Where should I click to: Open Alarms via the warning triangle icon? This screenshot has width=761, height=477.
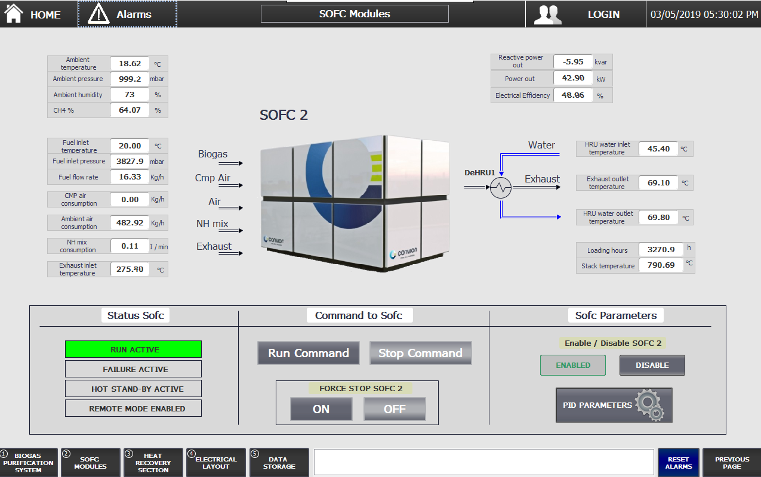click(x=98, y=14)
